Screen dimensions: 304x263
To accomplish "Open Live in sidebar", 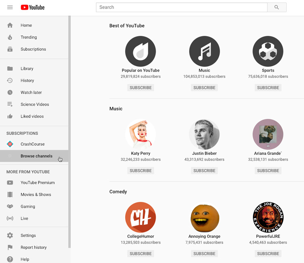I will (x=34, y=218).
